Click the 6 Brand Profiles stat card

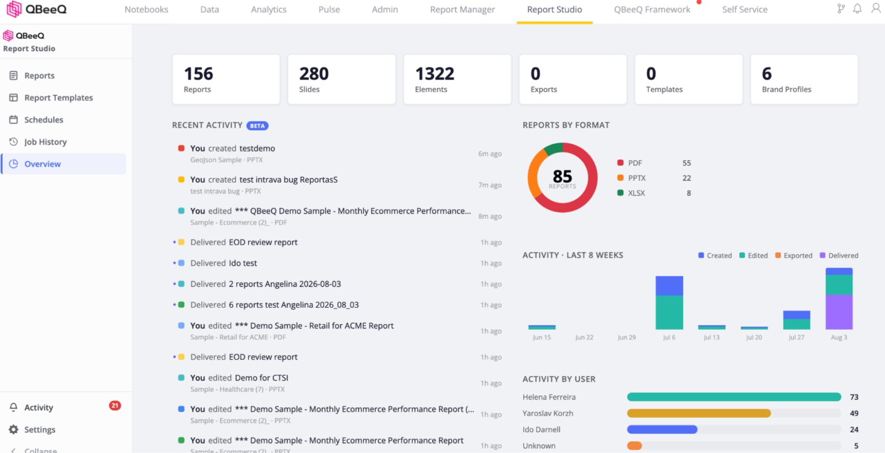(804, 79)
